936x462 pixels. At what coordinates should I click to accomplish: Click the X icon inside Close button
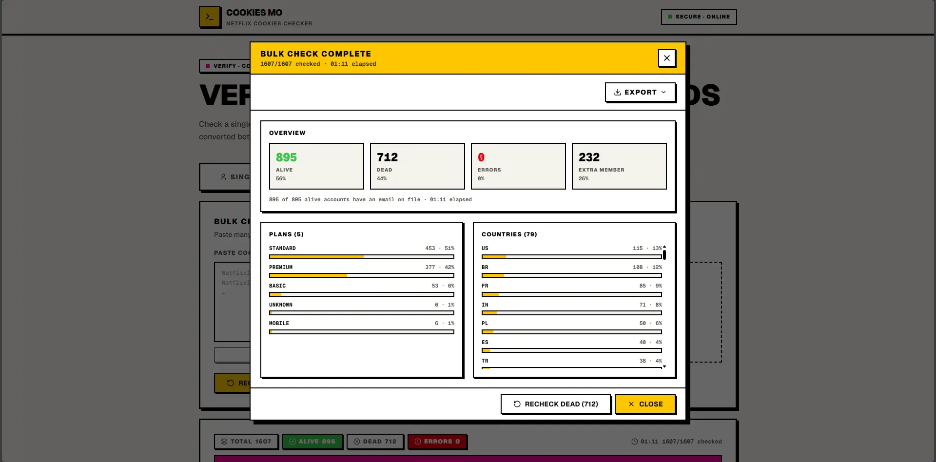(x=631, y=404)
